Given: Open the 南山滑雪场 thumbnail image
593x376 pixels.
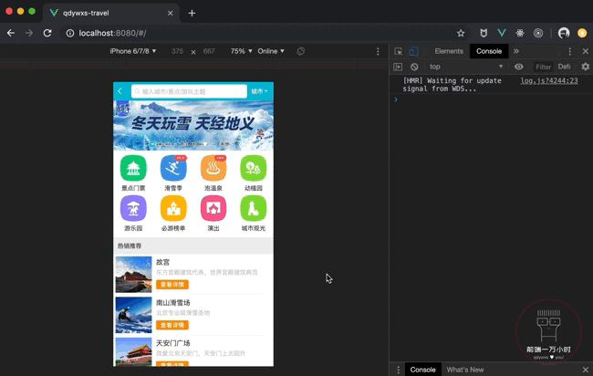Looking at the screenshot, I should pyautogui.click(x=133, y=315).
